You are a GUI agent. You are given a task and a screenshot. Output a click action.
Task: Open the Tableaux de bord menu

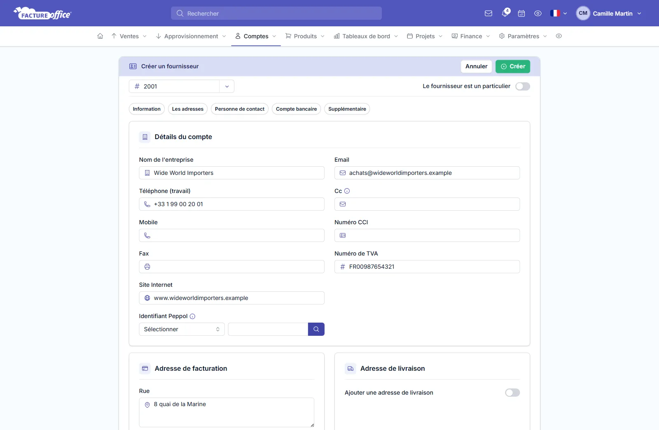366,36
